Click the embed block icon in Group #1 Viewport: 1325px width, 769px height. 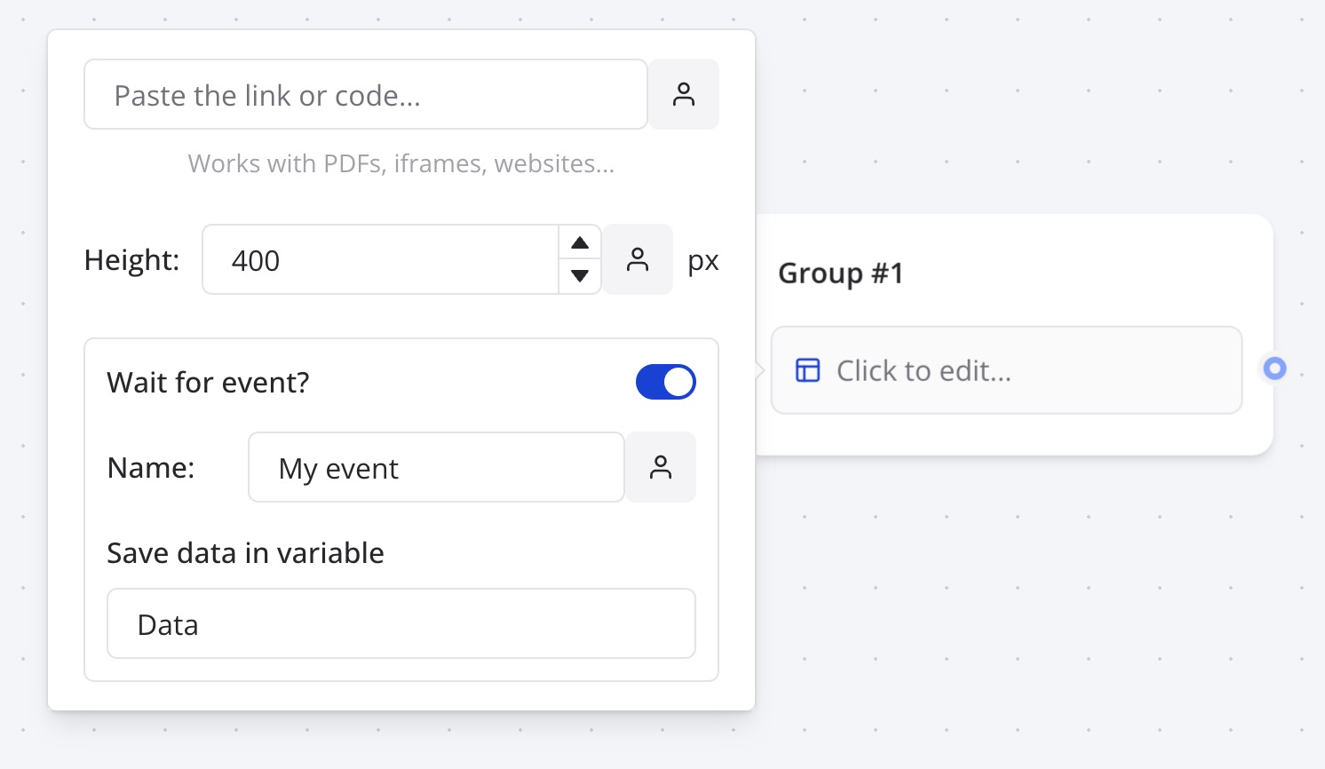pos(806,370)
